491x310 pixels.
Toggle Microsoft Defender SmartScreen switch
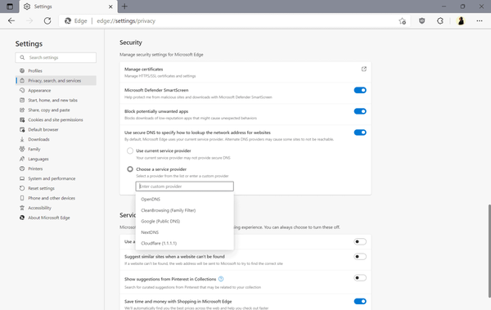click(x=360, y=90)
